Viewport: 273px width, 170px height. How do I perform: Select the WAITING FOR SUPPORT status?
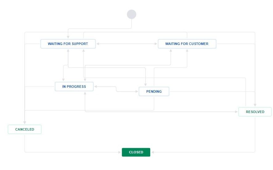click(x=68, y=44)
